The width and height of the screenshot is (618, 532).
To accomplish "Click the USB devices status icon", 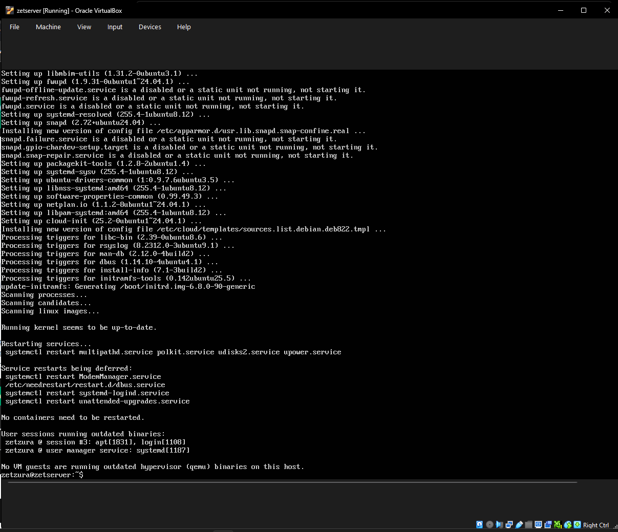I will [x=519, y=524].
